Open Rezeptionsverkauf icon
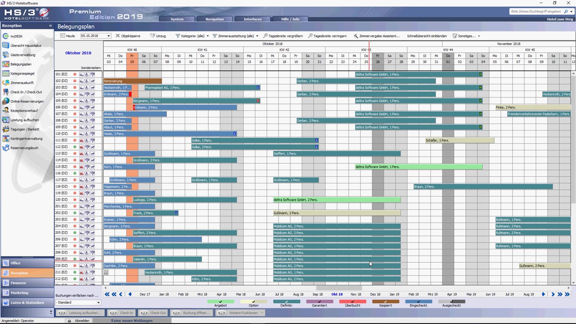 (5, 111)
